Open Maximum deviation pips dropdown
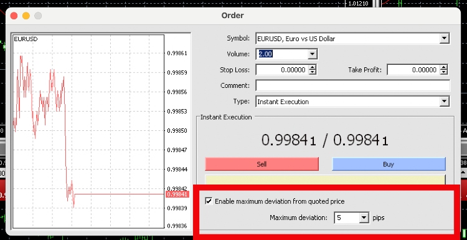Image resolution: width=467 pixels, height=240 pixels. 364,218
